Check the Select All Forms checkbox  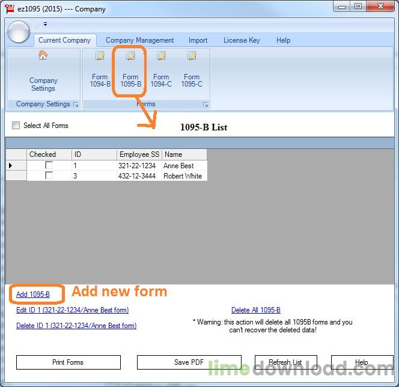pyautogui.click(x=16, y=125)
